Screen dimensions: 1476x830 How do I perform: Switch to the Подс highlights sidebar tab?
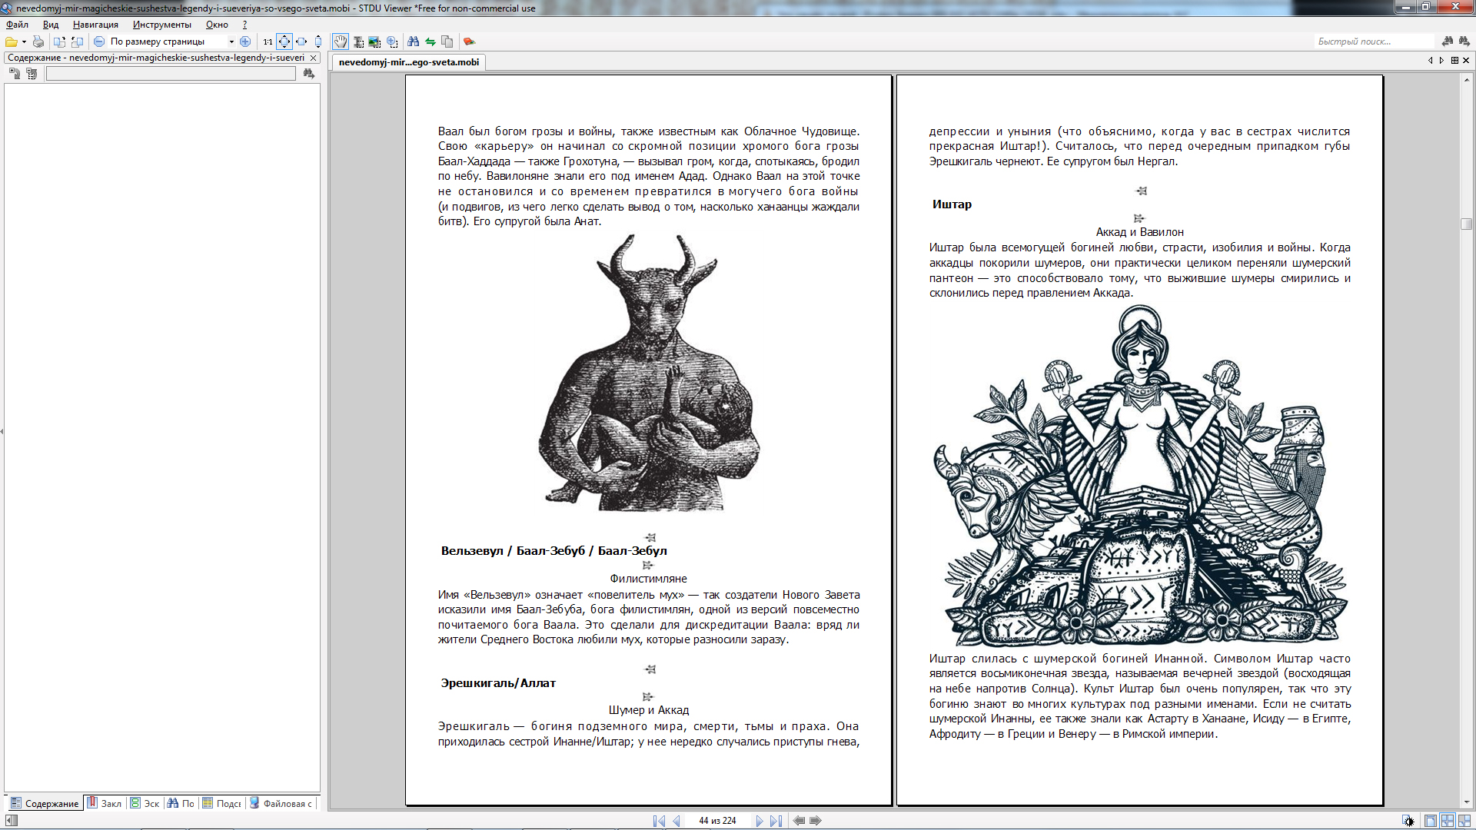point(221,803)
